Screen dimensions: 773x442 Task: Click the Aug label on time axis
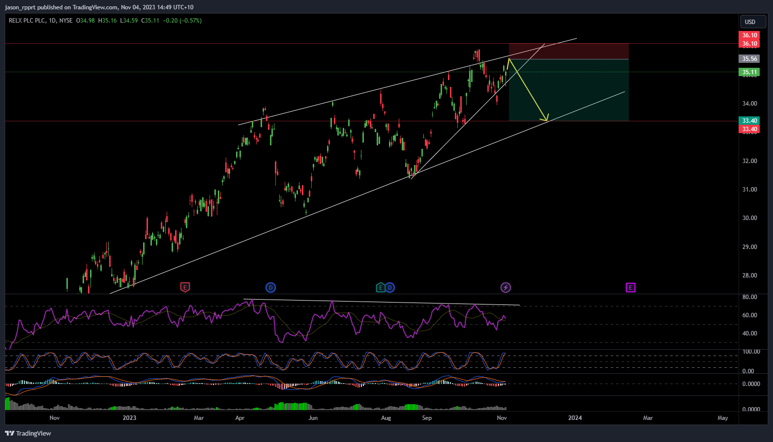point(386,418)
